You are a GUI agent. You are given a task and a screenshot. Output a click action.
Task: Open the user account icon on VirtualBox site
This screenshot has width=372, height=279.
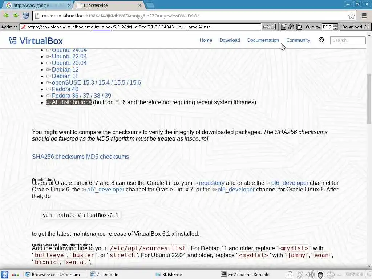pos(321,40)
